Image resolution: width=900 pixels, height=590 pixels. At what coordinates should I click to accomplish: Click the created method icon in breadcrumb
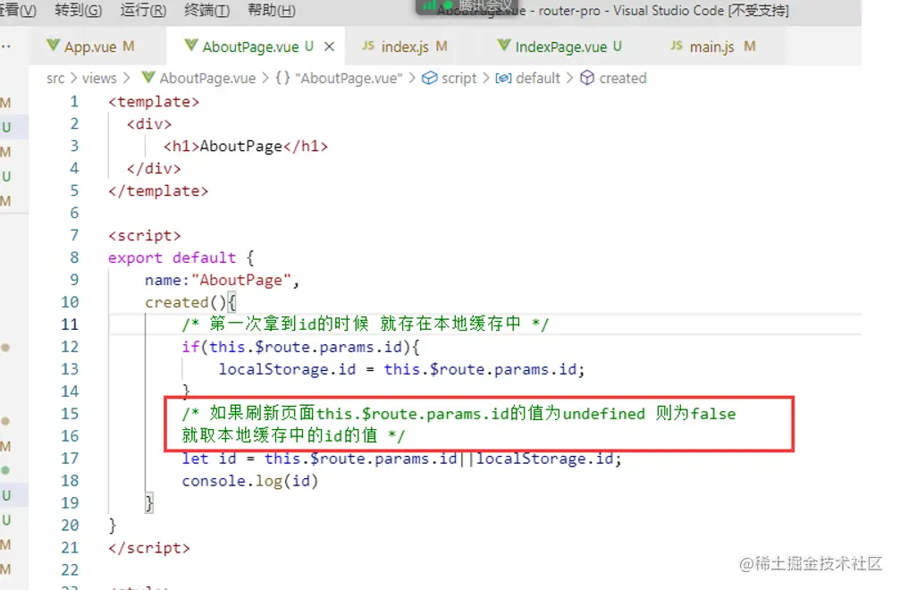coord(586,78)
